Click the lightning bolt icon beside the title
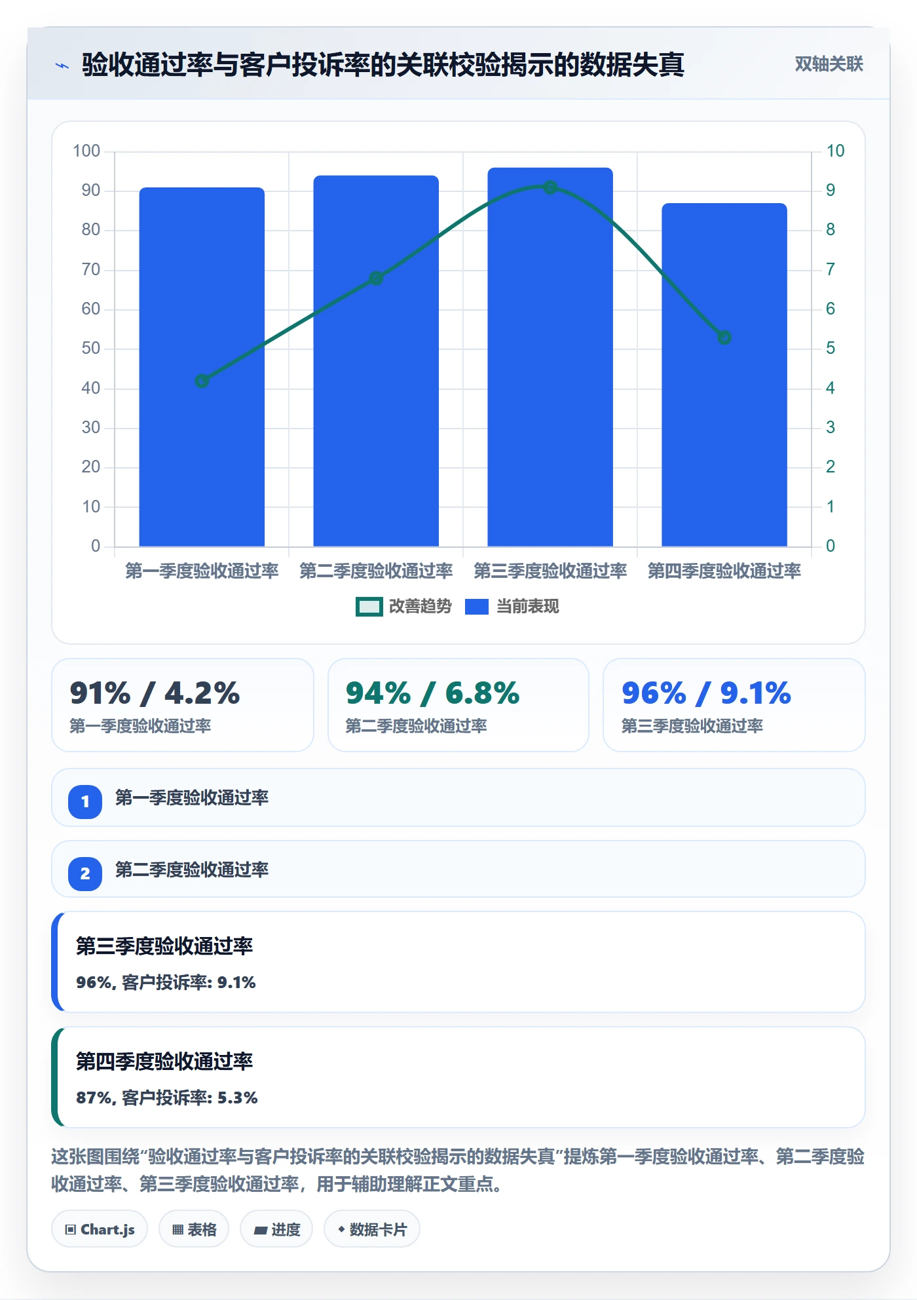The height and width of the screenshot is (1300, 917). click(x=62, y=66)
